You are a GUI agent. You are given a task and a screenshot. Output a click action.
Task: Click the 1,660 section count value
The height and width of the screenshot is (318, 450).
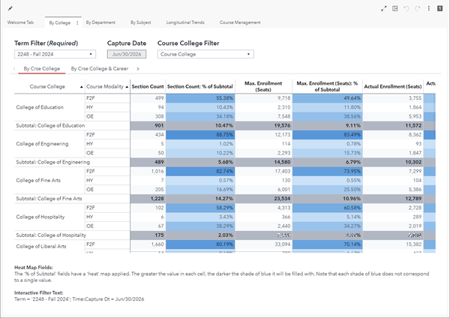(157, 244)
